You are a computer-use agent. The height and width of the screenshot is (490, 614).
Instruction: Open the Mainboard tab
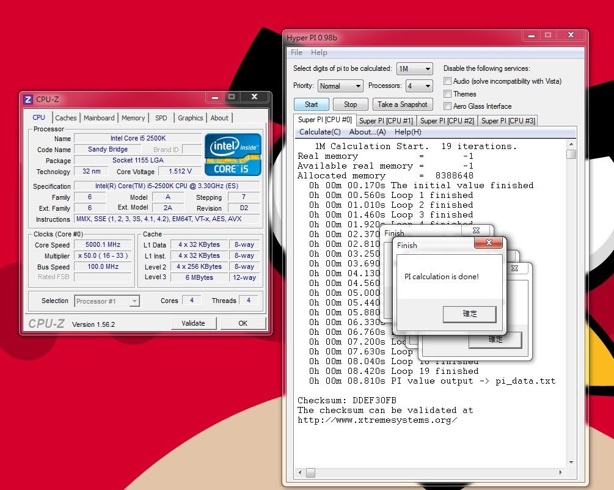[99, 118]
